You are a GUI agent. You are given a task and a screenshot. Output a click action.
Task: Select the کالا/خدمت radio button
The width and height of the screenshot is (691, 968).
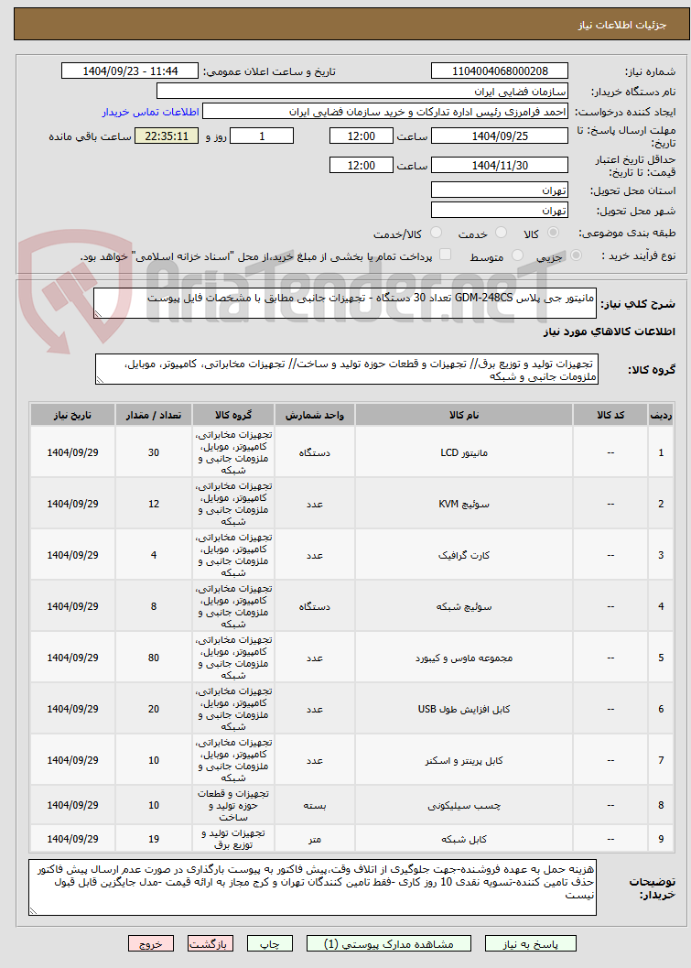pyautogui.click(x=436, y=233)
